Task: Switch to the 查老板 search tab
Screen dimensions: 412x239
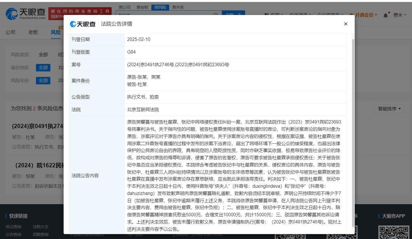Action: (142, 7)
